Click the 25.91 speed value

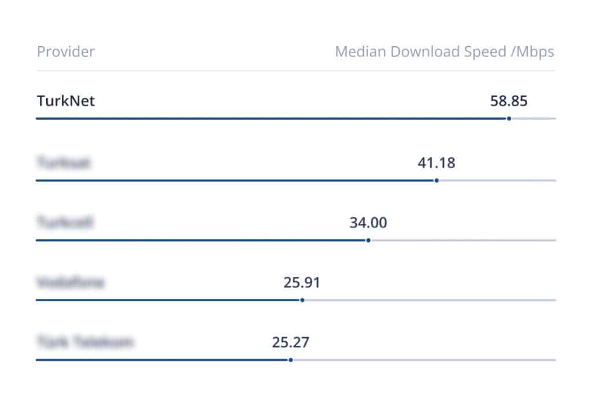(x=302, y=283)
